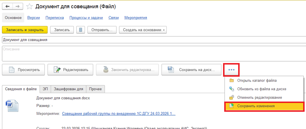Click the report list icon button
306x129 pixels.
[81, 30]
